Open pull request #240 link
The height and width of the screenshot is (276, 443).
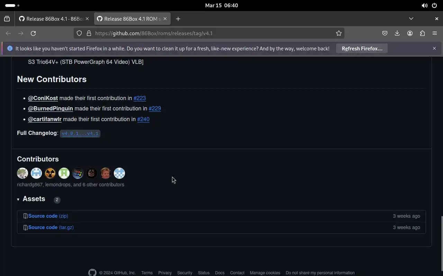click(x=143, y=119)
